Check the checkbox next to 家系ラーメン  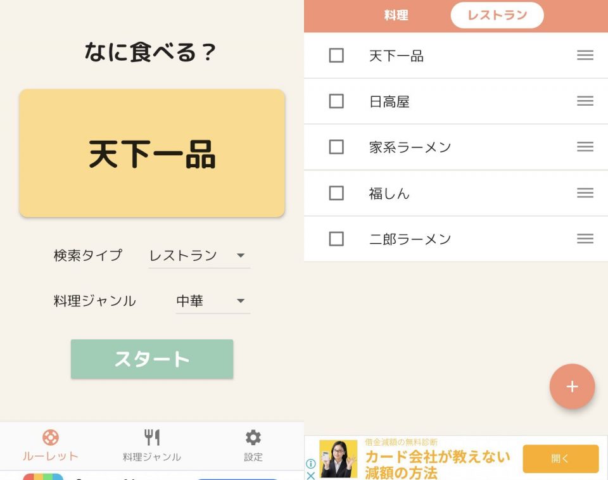[336, 147]
